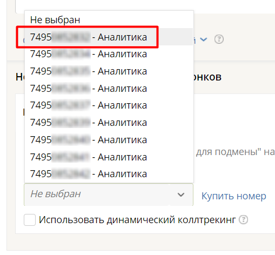Choose the fourth 7495 Аналитика number
The height and width of the screenshot is (255, 275).
pyautogui.click(x=109, y=88)
